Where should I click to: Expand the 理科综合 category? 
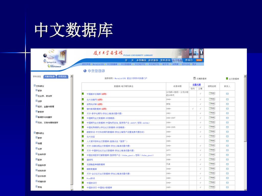[x=35, y=133]
